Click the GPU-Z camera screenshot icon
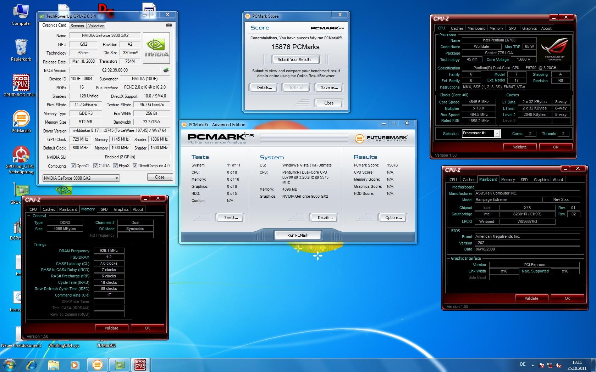 pyautogui.click(x=169, y=25)
